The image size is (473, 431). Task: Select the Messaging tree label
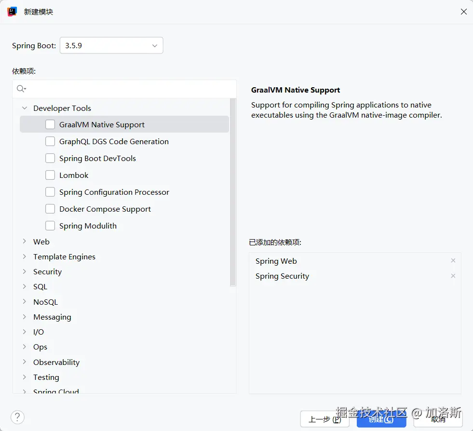(x=52, y=317)
